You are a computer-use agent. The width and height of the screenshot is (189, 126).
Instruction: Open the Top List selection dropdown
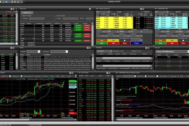[188, 52]
